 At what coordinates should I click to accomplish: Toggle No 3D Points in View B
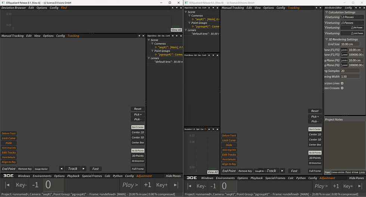click(315, 153)
